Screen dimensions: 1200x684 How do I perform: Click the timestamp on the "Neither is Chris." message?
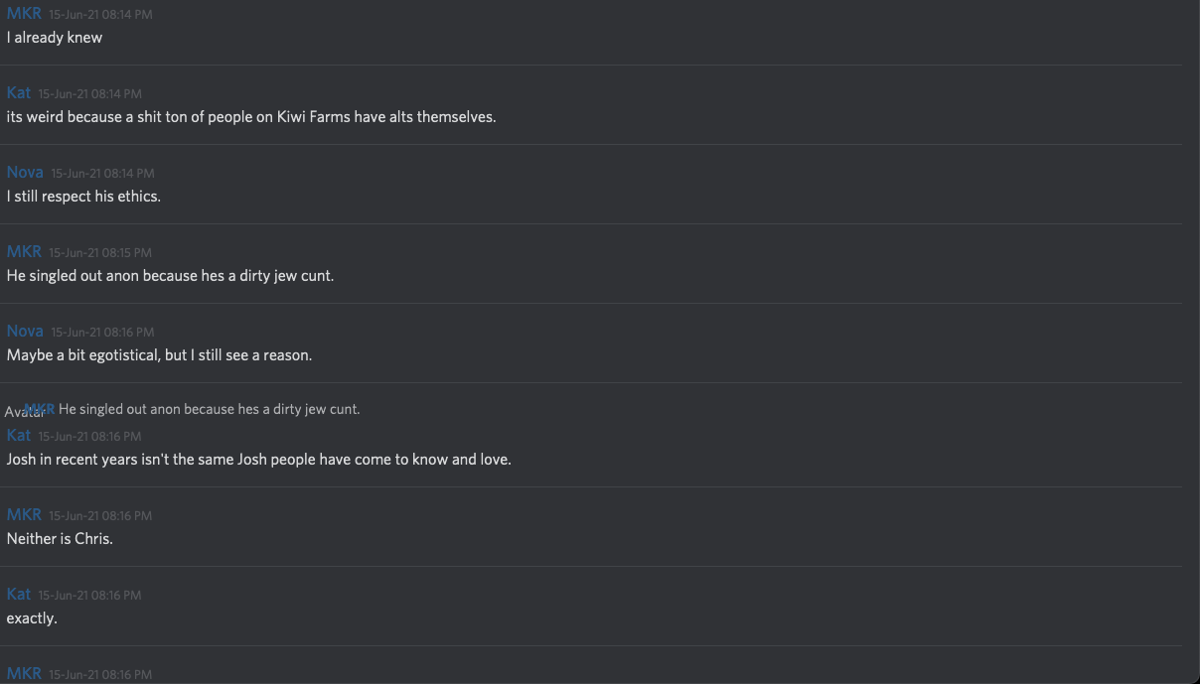point(100,516)
